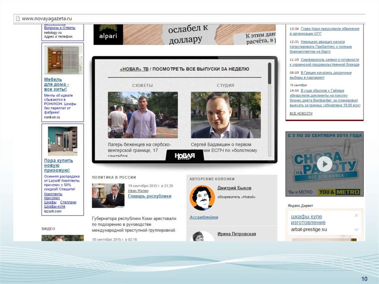Click the Новая газета logo on TV widget

click(185, 156)
